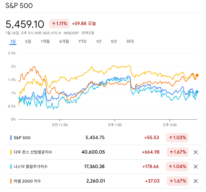Click the +59.88 오늘 change text
This screenshot has height=192, width=206.
(x=84, y=24)
